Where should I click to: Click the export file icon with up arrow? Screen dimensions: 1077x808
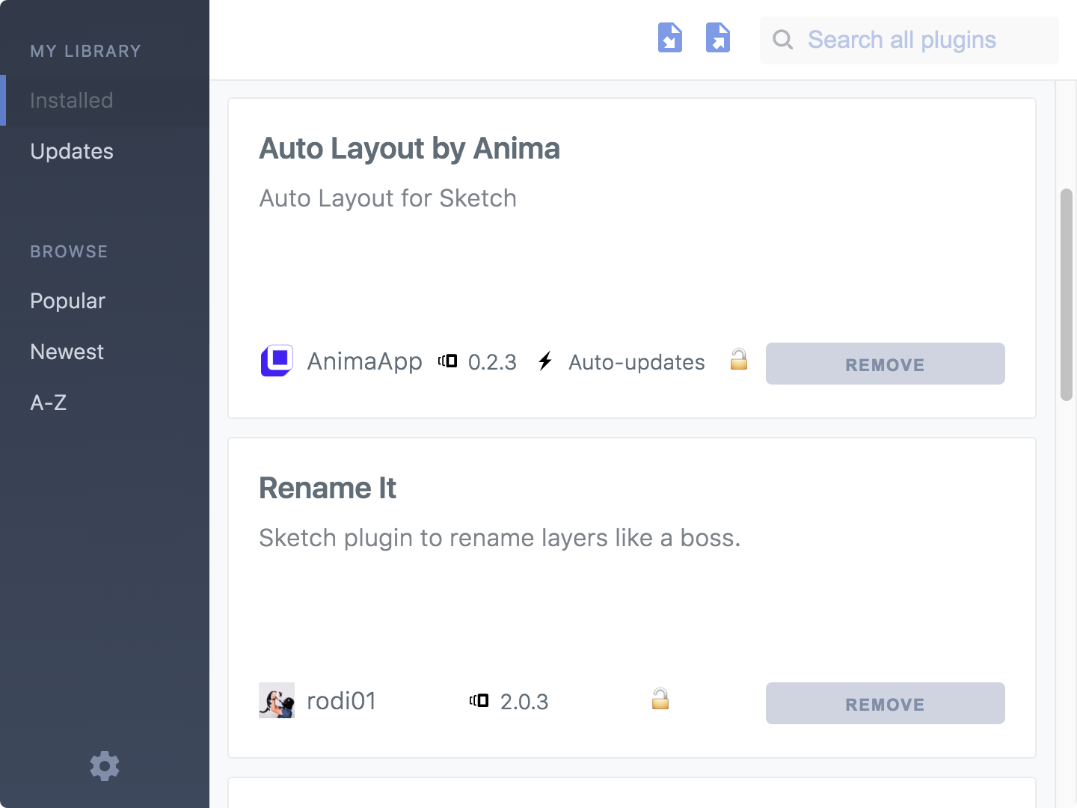pyautogui.click(x=718, y=37)
